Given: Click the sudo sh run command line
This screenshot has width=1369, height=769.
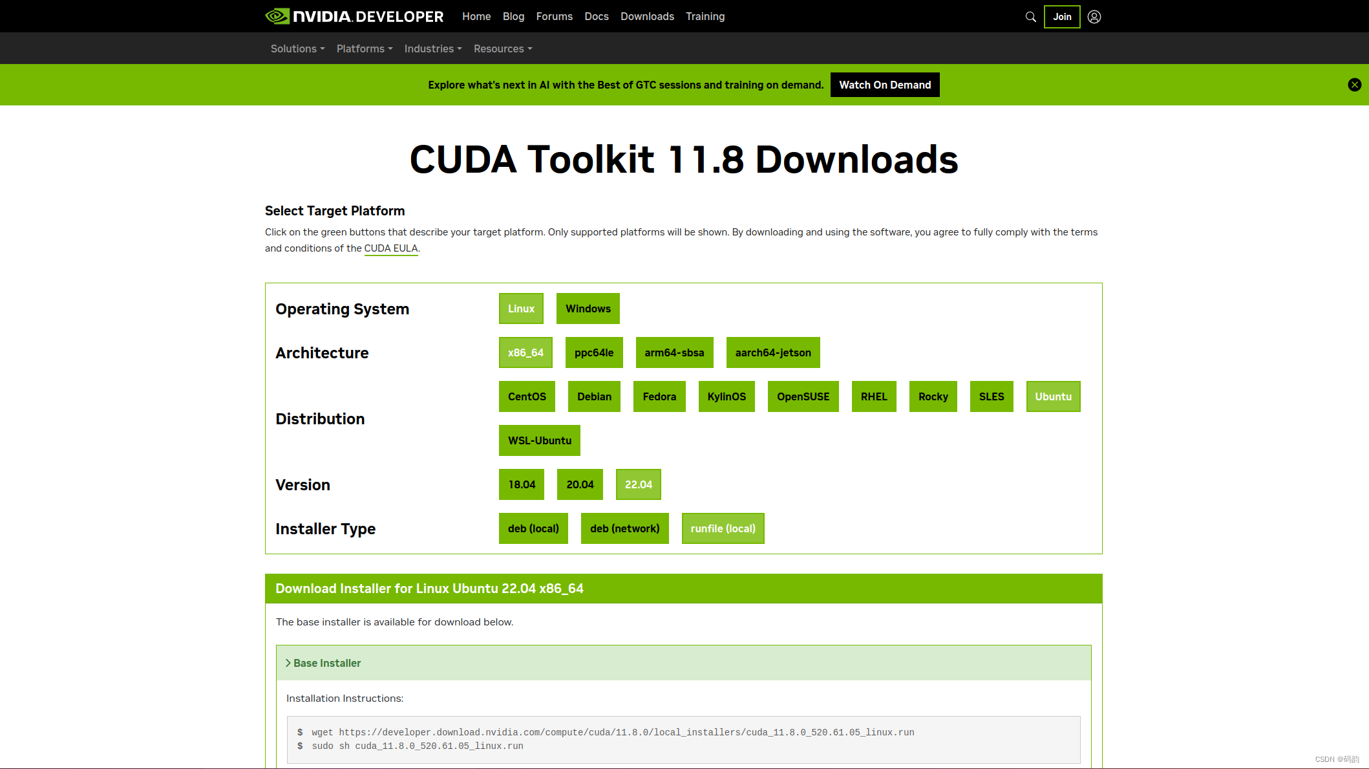Looking at the screenshot, I should point(418,746).
